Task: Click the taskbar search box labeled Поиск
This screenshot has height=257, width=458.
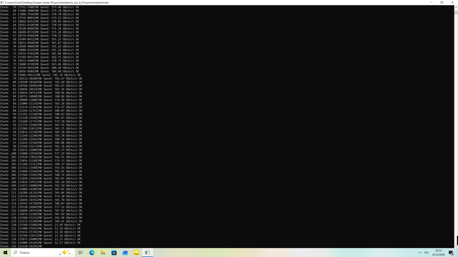Action: 43,253
